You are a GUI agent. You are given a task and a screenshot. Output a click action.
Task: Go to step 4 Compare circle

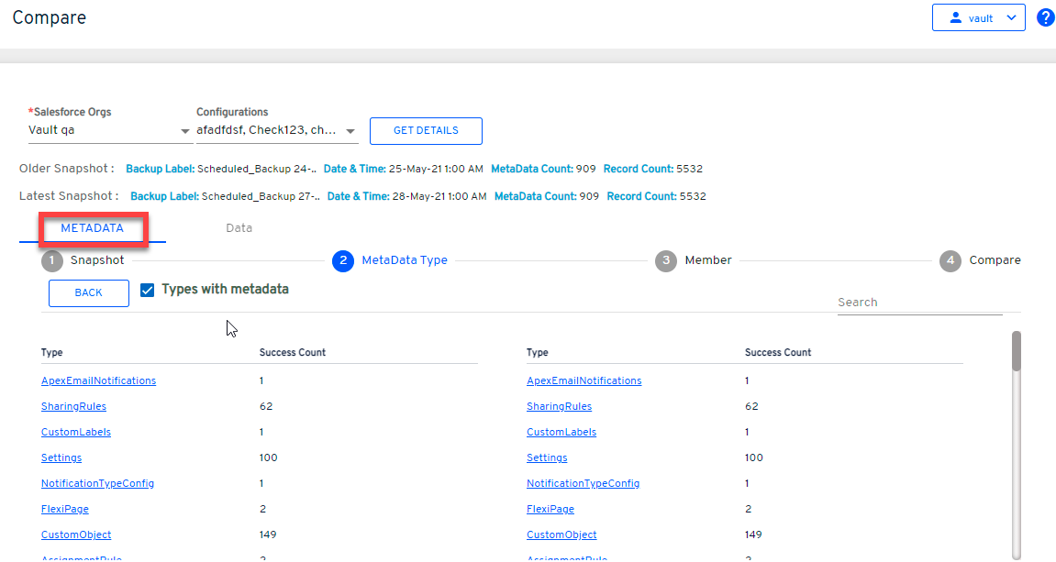(x=950, y=260)
